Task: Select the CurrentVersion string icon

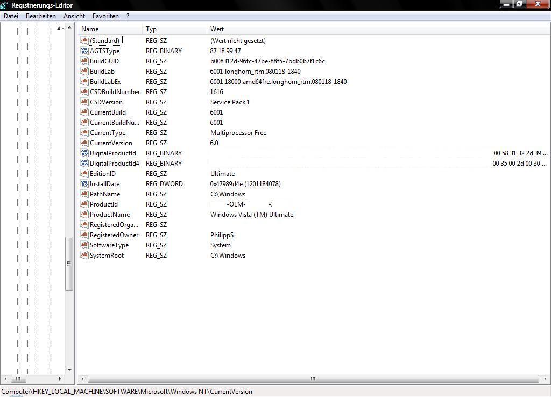Action: [x=84, y=143]
